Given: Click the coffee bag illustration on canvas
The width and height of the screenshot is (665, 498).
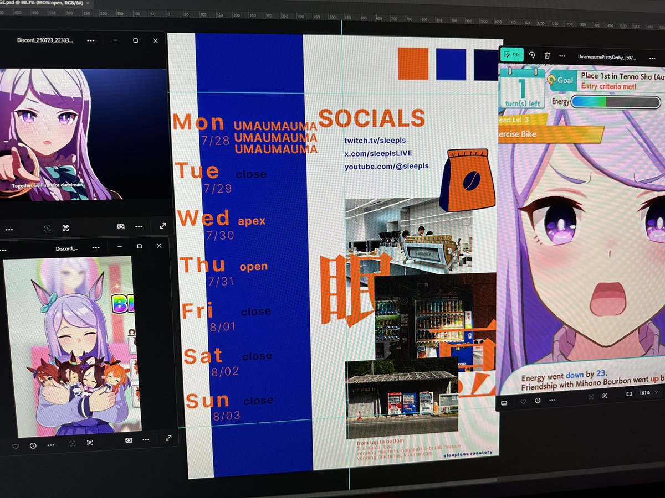Looking at the screenshot, I should 467,180.
